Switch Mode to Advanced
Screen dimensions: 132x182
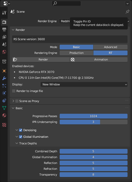(x=110, y=47)
